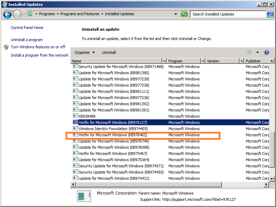Click the icon of update KB975364
This screenshot has width=276, height=207.
click(x=76, y=159)
